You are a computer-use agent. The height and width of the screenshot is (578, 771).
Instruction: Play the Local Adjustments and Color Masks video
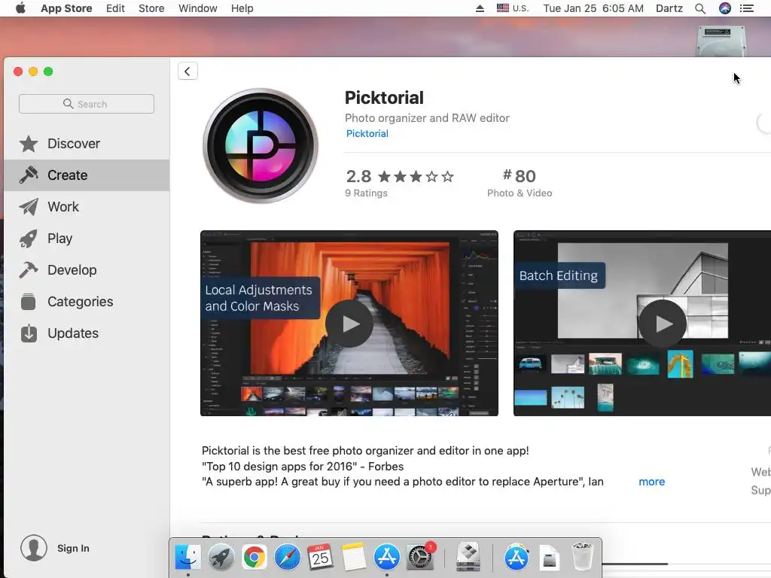[x=349, y=324]
